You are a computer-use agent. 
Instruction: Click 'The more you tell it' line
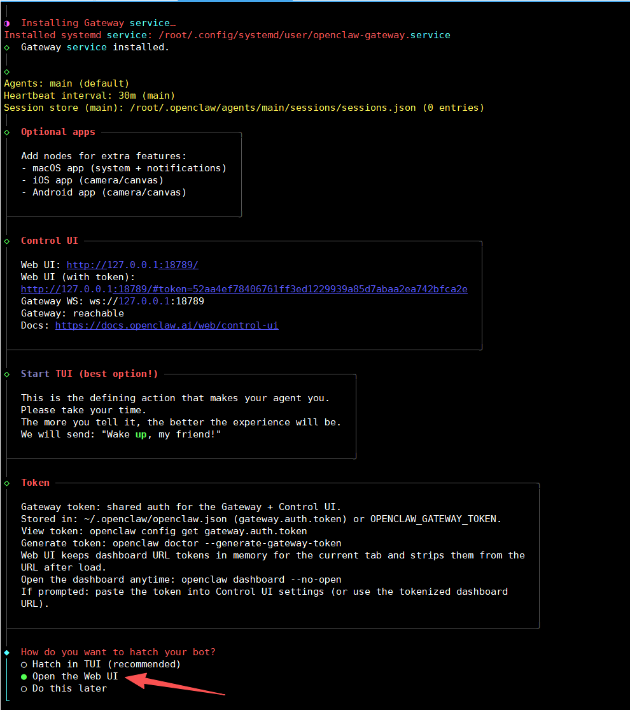click(181, 422)
